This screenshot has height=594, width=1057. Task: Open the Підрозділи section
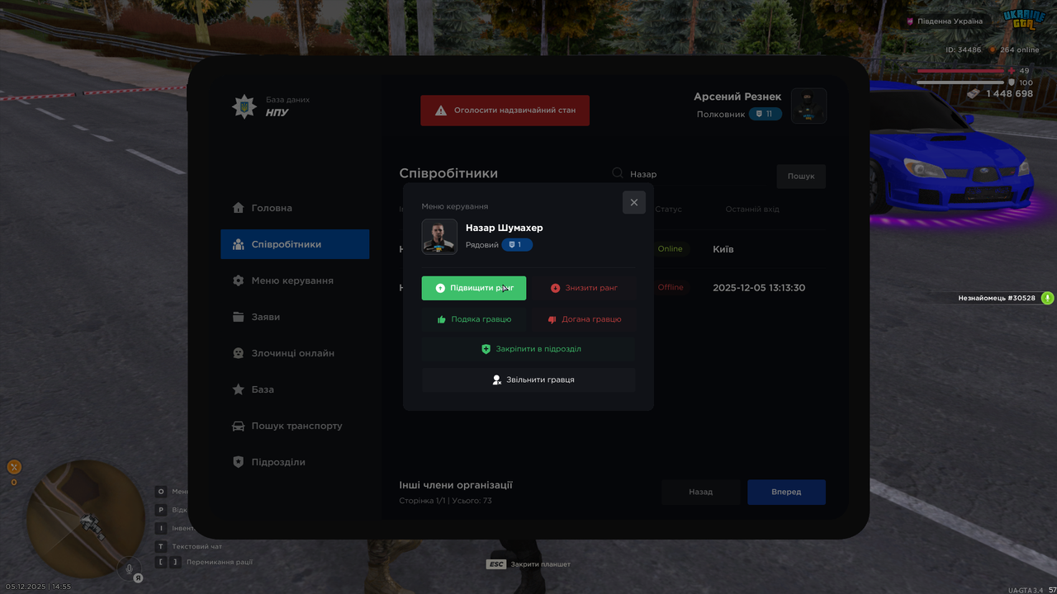click(x=295, y=462)
